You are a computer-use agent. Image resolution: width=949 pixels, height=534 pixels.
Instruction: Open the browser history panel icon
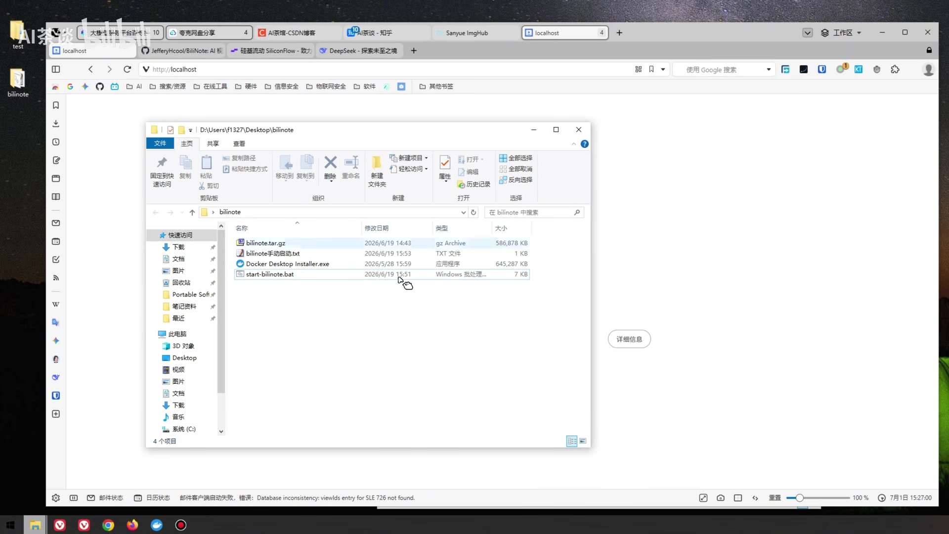point(56,142)
